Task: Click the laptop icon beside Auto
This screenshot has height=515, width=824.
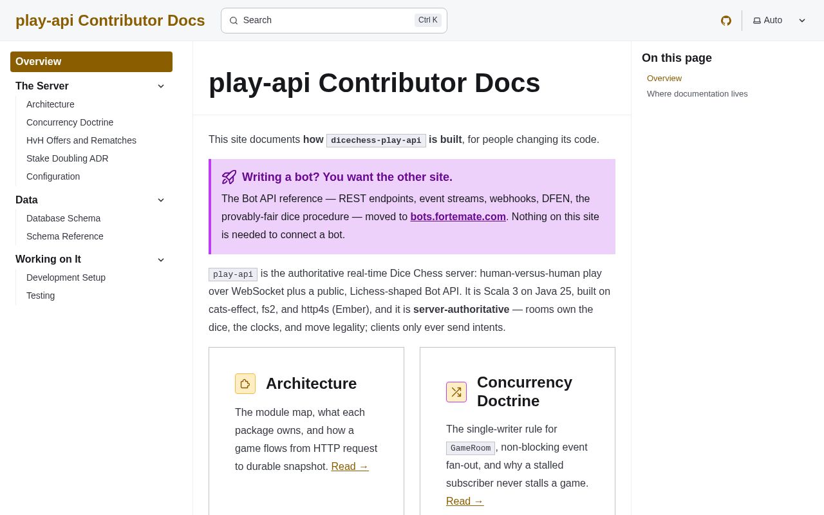Action: [x=757, y=21]
